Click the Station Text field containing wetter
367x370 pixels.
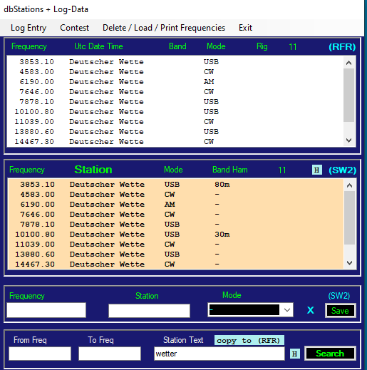(219, 354)
